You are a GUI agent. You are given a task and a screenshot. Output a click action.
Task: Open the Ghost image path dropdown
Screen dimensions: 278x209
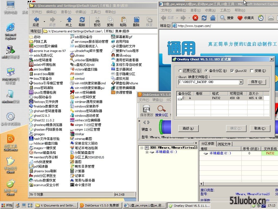point(241,82)
